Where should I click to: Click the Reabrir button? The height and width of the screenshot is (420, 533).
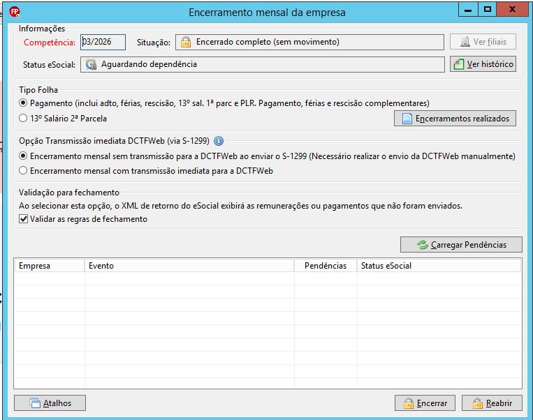click(x=492, y=403)
